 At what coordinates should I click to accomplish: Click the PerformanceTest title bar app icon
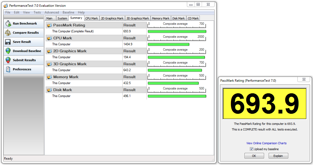(x=6, y=6)
